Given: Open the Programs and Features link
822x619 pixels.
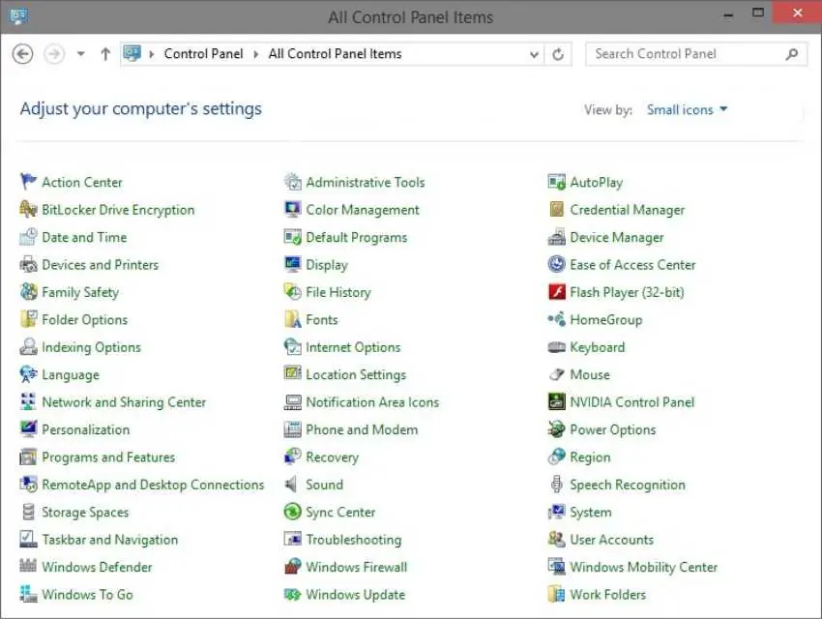Looking at the screenshot, I should pyautogui.click(x=108, y=457).
